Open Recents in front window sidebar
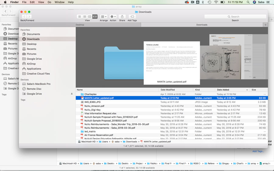274x171 pixels. click(x=47, y=49)
